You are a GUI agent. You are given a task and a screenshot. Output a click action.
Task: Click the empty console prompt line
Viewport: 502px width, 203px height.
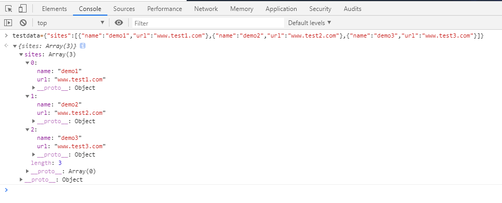pyautogui.click(x=251, y=190)
